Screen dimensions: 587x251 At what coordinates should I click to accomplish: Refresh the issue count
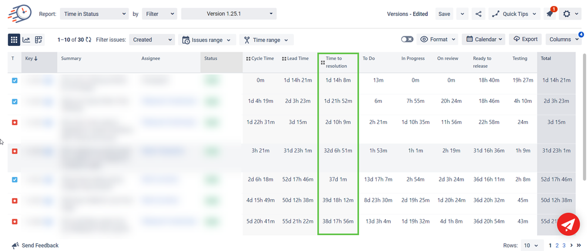(x=88, y=40)
